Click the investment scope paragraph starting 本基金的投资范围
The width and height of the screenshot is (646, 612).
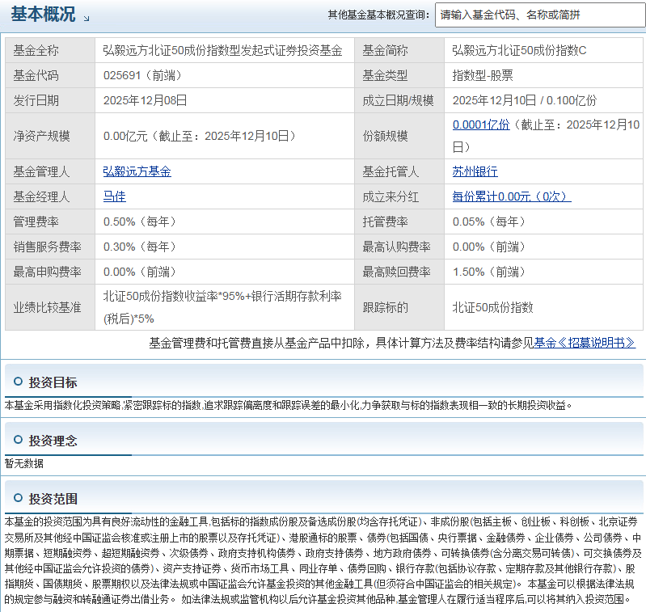(323, 560)
